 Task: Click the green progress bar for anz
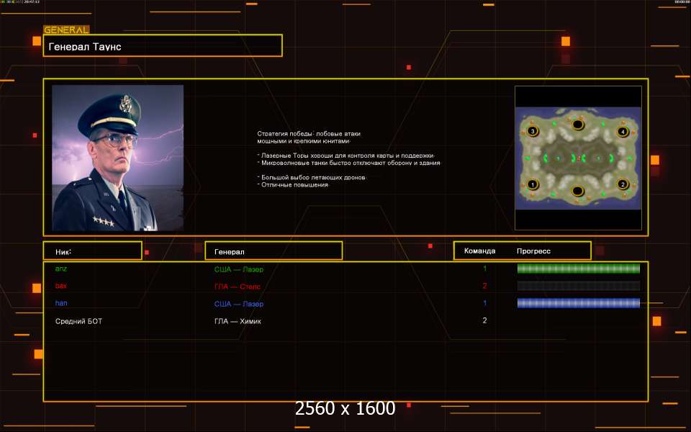578,269
